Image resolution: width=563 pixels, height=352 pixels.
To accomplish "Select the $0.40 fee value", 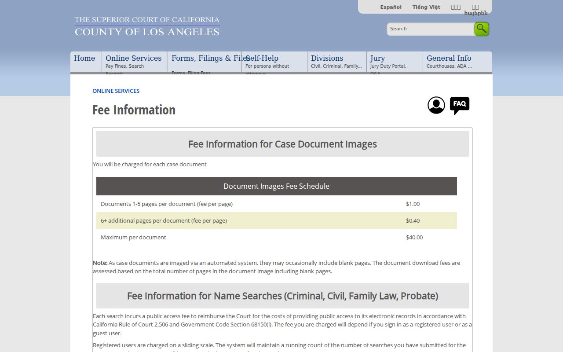I will pyautogui.click(x=413, y=220).
